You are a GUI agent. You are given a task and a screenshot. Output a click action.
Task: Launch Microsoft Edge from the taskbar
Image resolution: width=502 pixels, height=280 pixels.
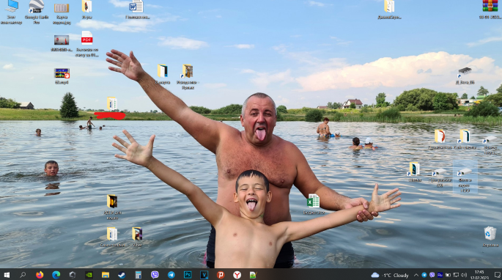click(56, 275)
